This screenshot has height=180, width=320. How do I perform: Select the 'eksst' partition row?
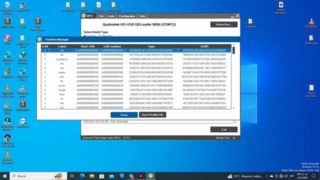pos(136,94)
